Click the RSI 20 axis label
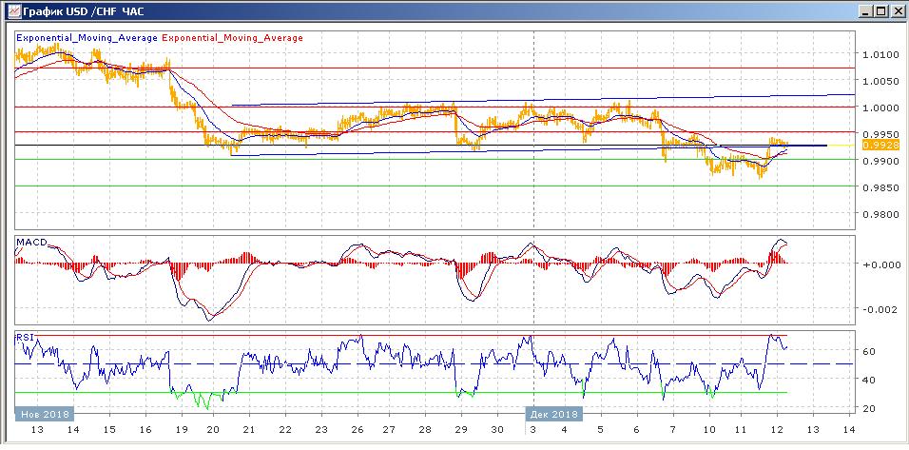The width and height of the screenshot is (909, 450). point(868,408)
